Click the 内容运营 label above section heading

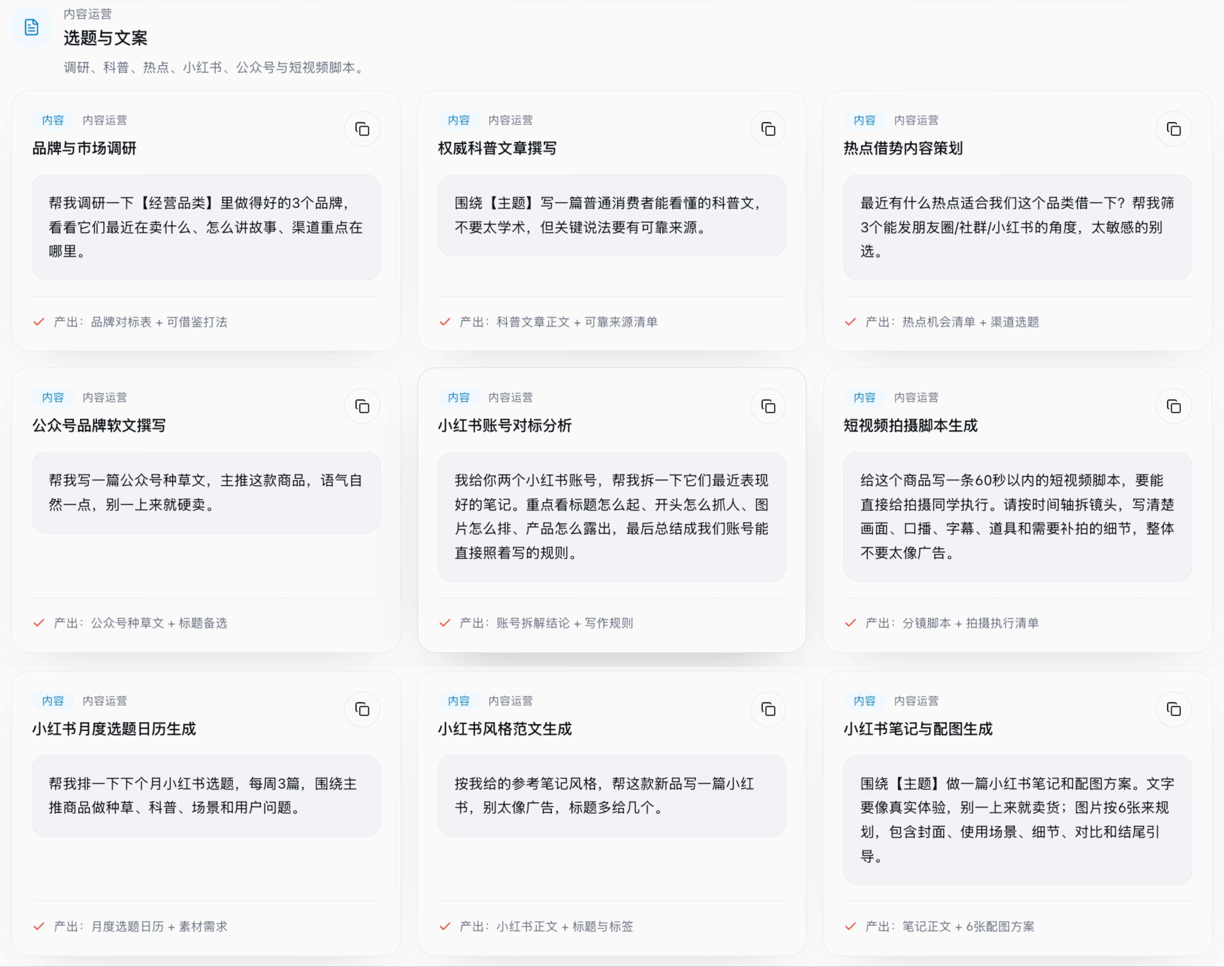[x=88, y=14]
